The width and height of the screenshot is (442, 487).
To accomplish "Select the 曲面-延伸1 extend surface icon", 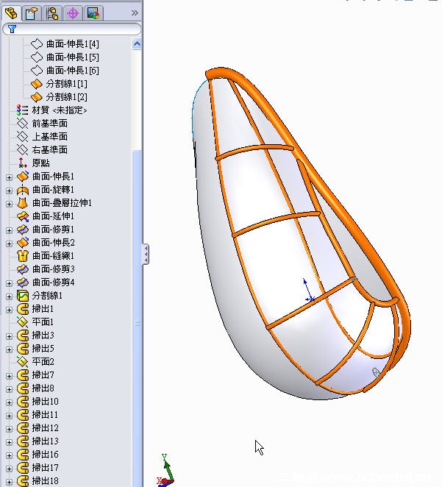I will click(x=23, y=216).
